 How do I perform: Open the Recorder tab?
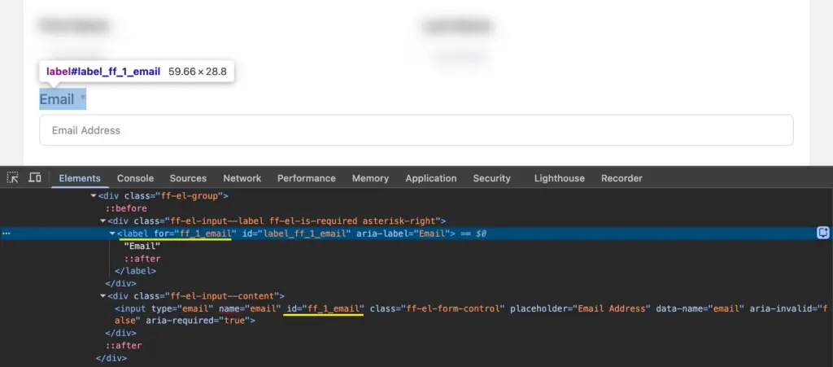(621, 178)
